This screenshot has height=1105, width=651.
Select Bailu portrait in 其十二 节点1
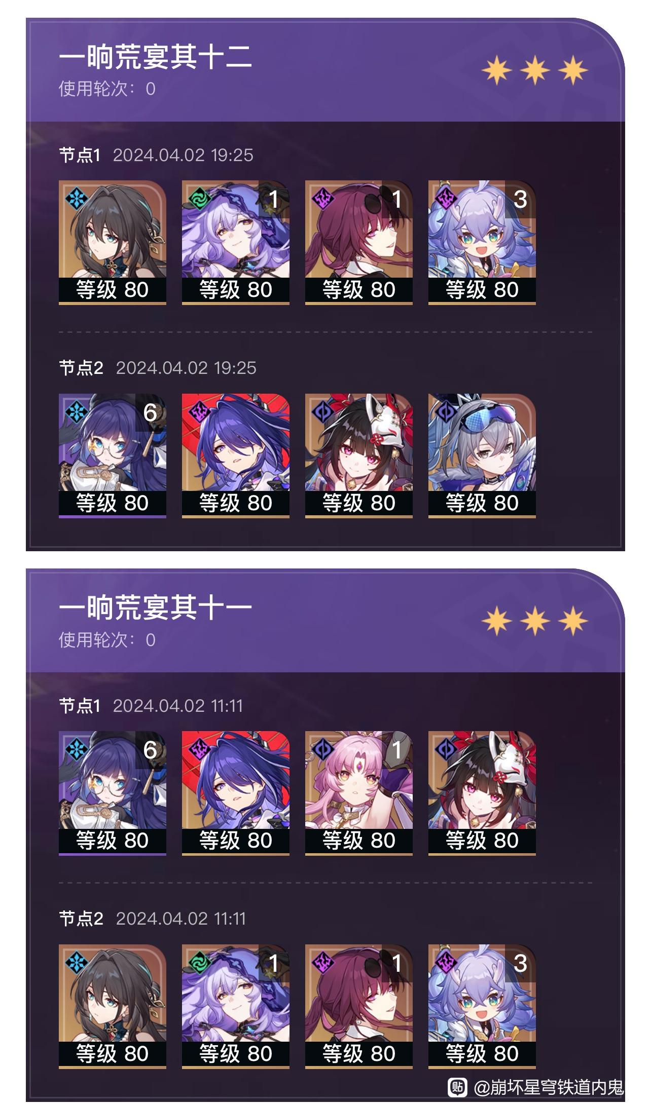[x=482, y=242]
